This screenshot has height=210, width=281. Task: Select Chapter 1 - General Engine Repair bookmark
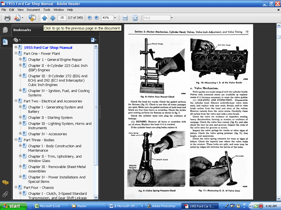(55, 60)
